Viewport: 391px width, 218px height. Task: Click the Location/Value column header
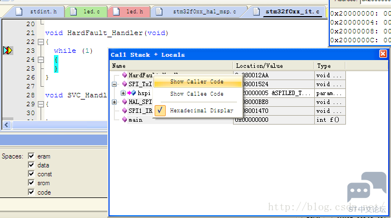pyautogui.click(x=274, y=66)
